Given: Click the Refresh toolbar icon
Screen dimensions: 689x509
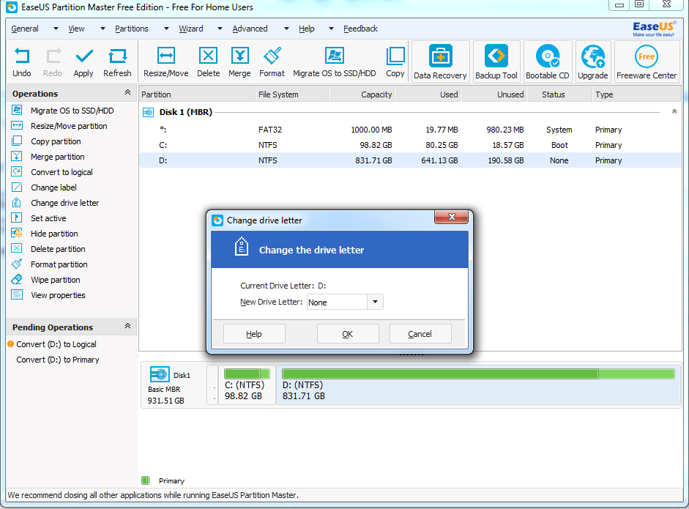Looking at the screenshot, I should coord(117,56).
